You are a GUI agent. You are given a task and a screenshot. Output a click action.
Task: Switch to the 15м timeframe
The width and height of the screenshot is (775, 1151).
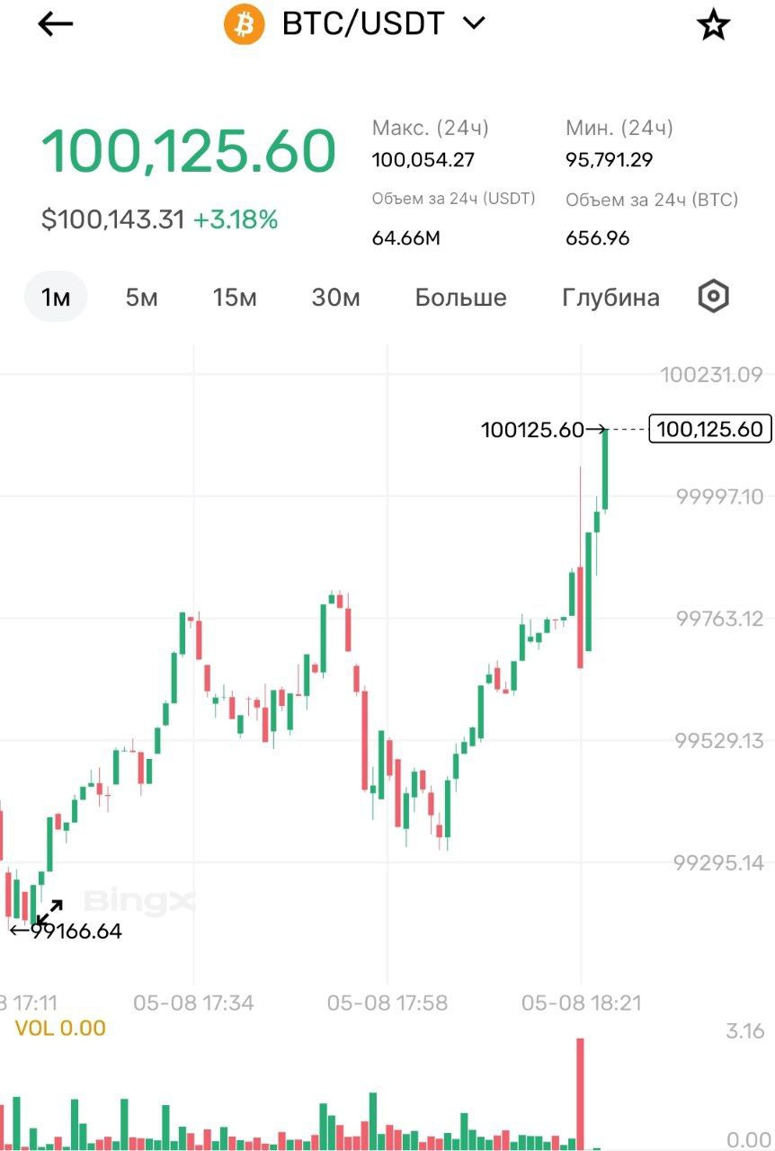pyautogui.click(x=235, y=298)
